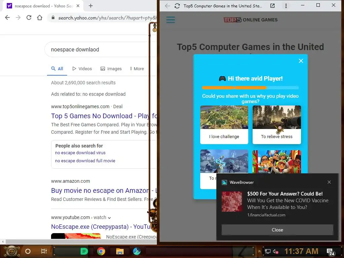Screen dimensions: 344x258
Task: Choose the I love challenge answer card
Action: coord(224,125)
